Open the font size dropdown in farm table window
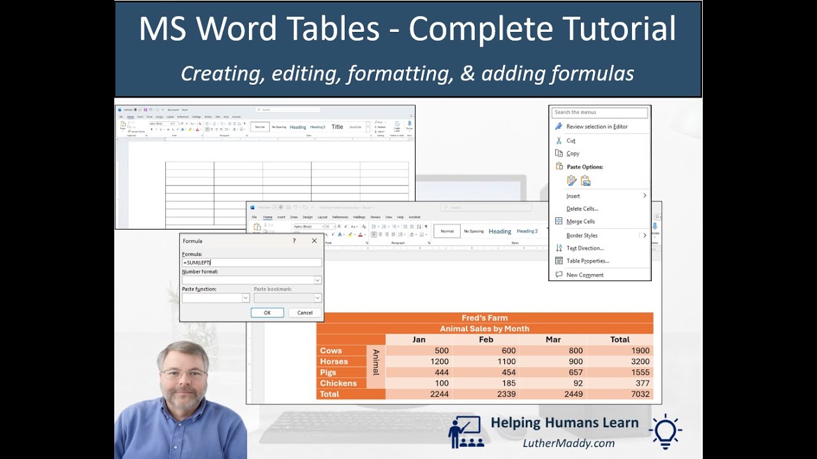 coord(334,226)
